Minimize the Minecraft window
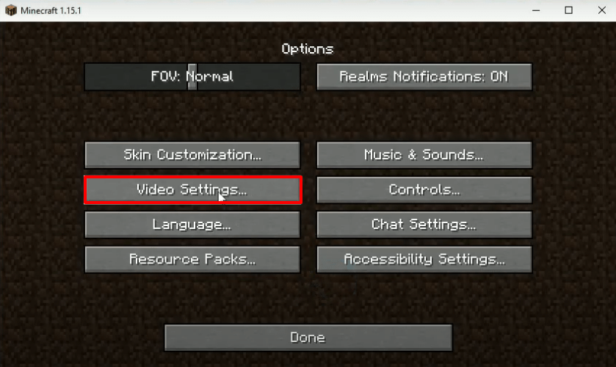 [536, 10]
